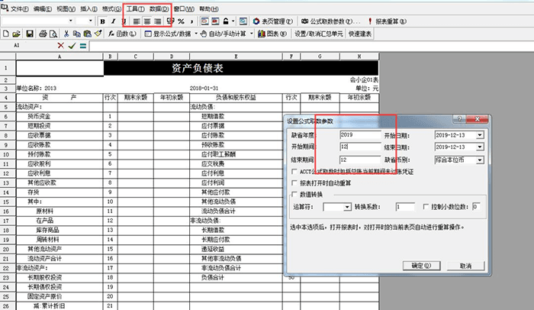Screen dimensions: 534x310
Task: Click 开始期间 input field
Action: click(360, 147)
